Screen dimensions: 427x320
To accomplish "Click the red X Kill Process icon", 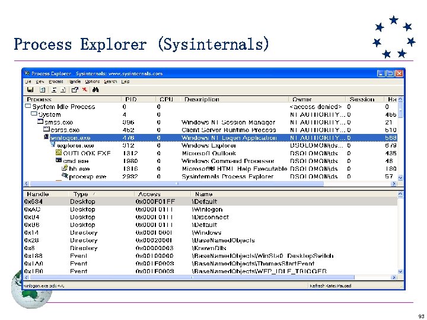I will tap(85, 89).
